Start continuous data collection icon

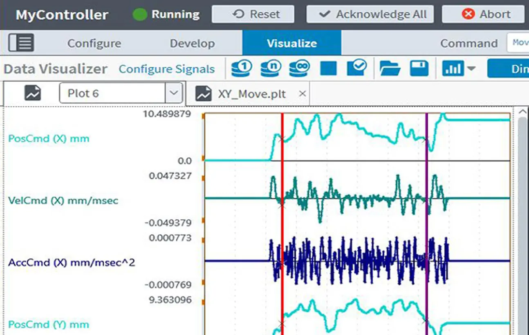point(300,68)
